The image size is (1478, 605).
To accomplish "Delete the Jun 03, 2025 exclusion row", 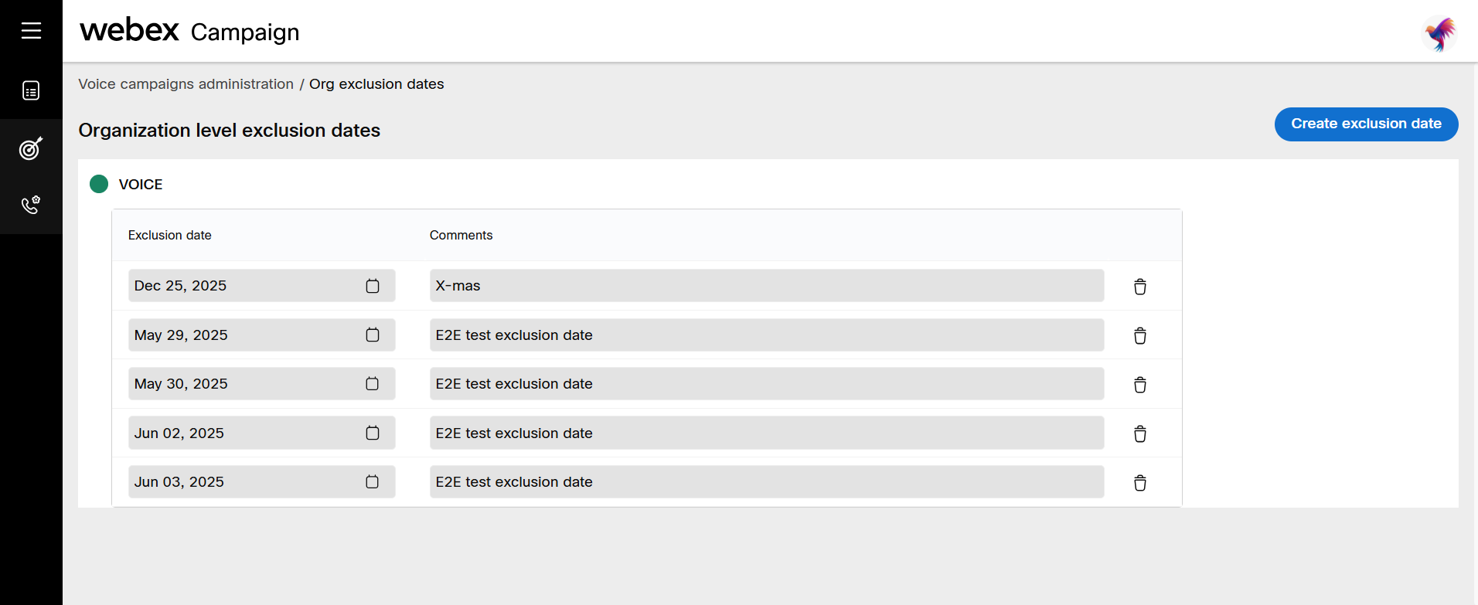I will pyautogui.click(x=1139, y=483).
